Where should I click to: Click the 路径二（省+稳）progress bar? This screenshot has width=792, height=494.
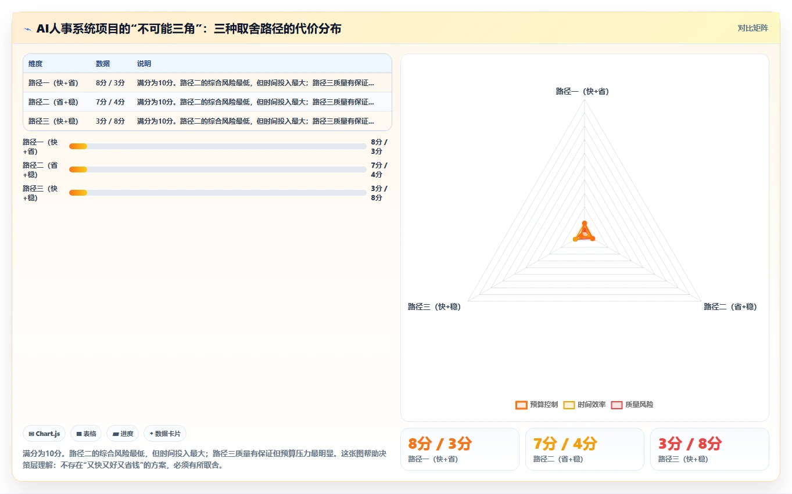tap(217, 170)
